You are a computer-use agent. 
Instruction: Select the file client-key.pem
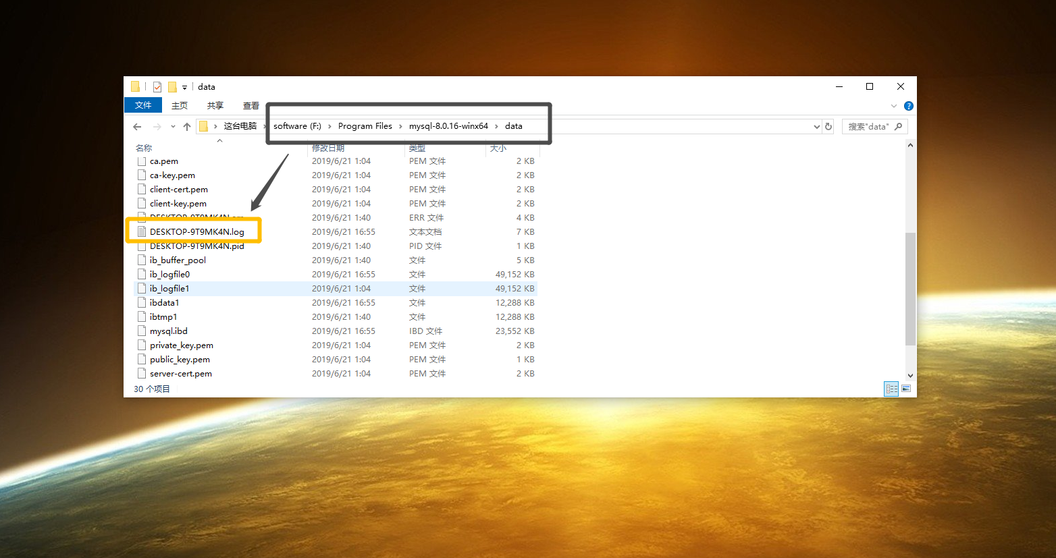coord(178,204)
